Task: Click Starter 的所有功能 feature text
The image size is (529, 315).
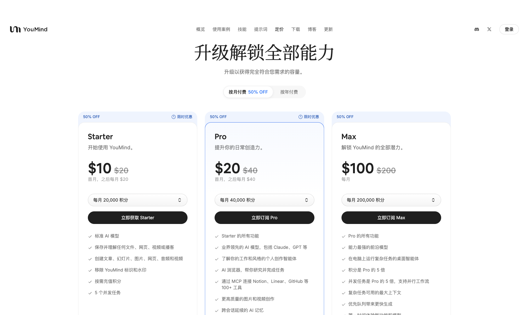Action: 240,236
